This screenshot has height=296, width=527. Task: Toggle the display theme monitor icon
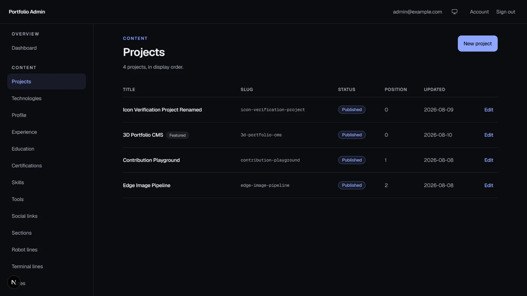click(x=455, y=12)
